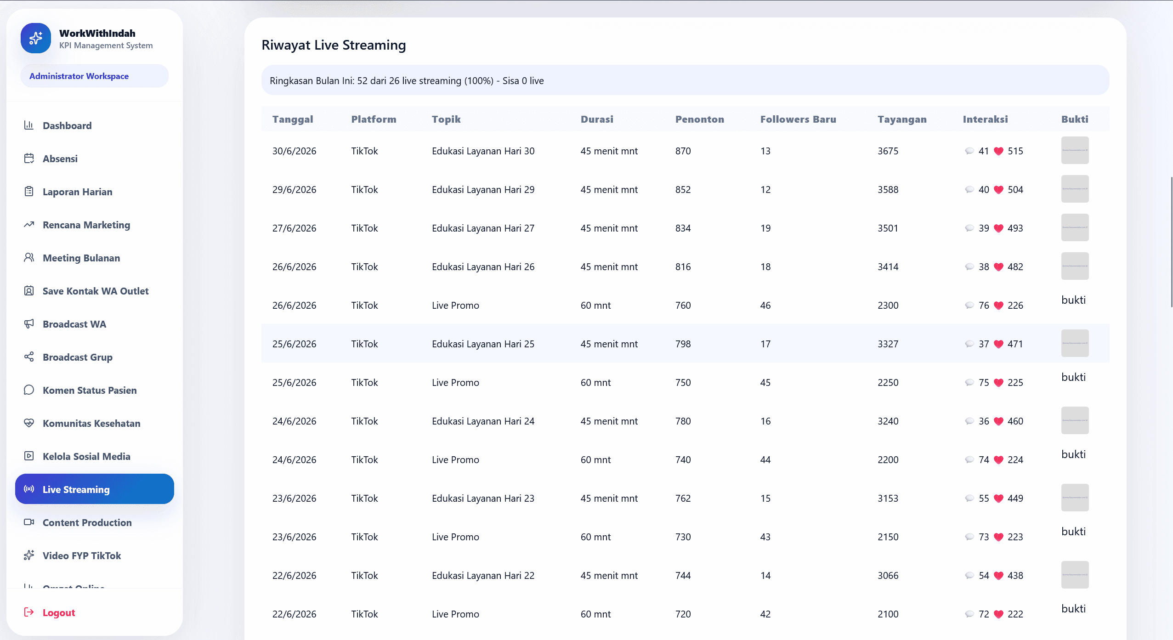Click the Laporan Harian clipboard icon
1173x640 pixels.
click(x=29, y=192)
